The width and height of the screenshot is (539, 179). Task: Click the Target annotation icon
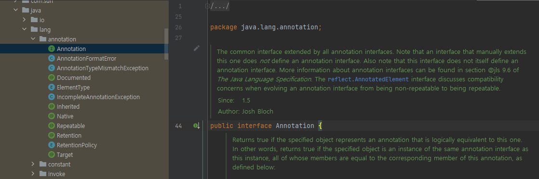[x=52, y=154]
